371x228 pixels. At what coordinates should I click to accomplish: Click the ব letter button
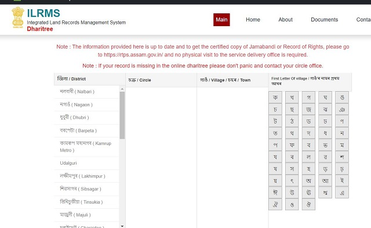pyautogui.click(x=308, y=145)
